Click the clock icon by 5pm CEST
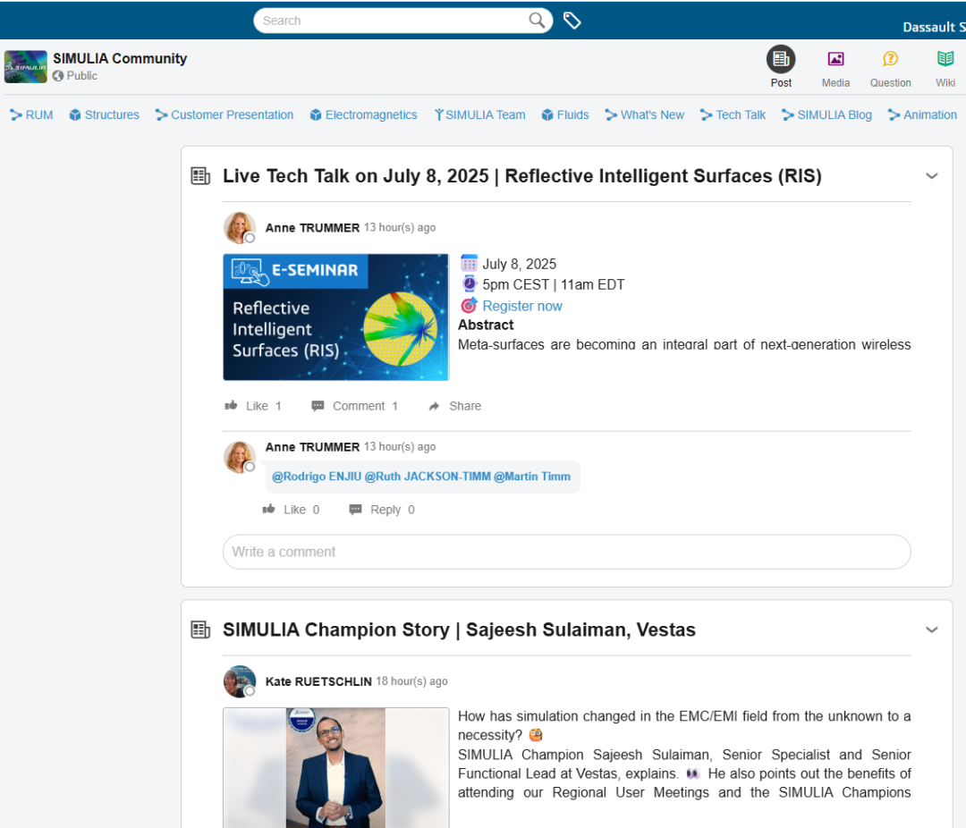 [469, 284]
